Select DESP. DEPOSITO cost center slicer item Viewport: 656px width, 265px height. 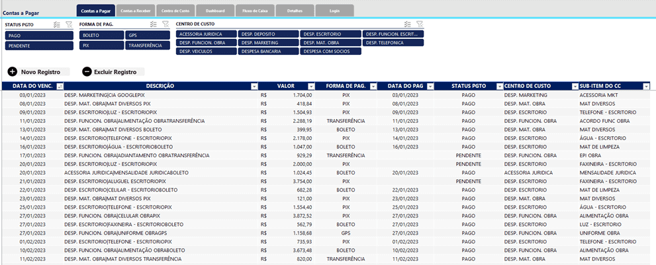pyautogui.click(x=269, y=34)
